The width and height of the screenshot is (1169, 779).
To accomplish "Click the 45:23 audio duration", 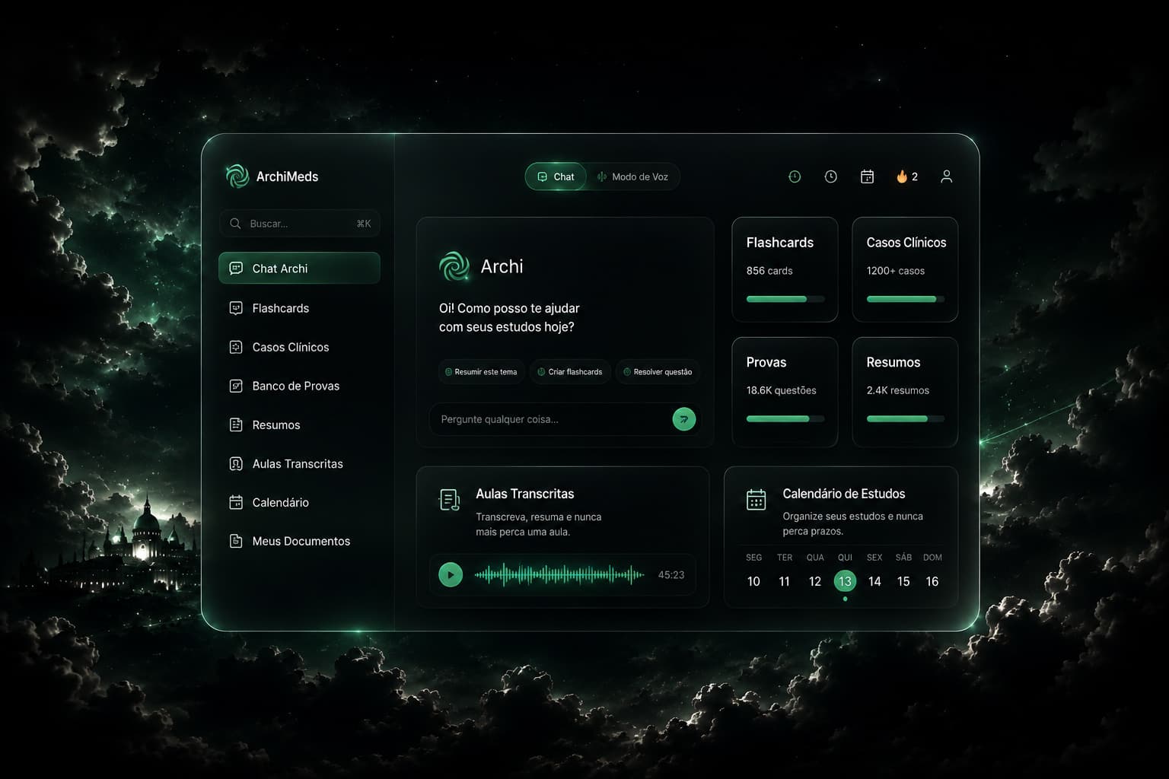I will tap(671, 575).
